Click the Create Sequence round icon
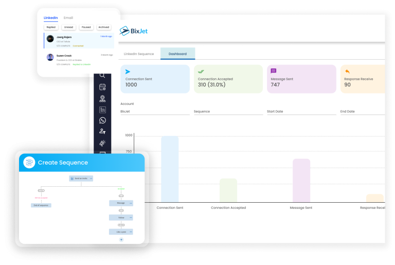395x265 pixels. click(29, 163)
